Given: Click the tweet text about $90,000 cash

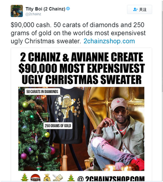Looking at the screenshot, I should (x=78, y=33).
